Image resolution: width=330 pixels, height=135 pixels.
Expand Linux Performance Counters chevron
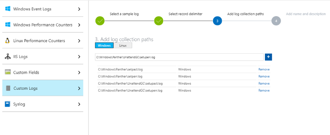pos(79,41)
